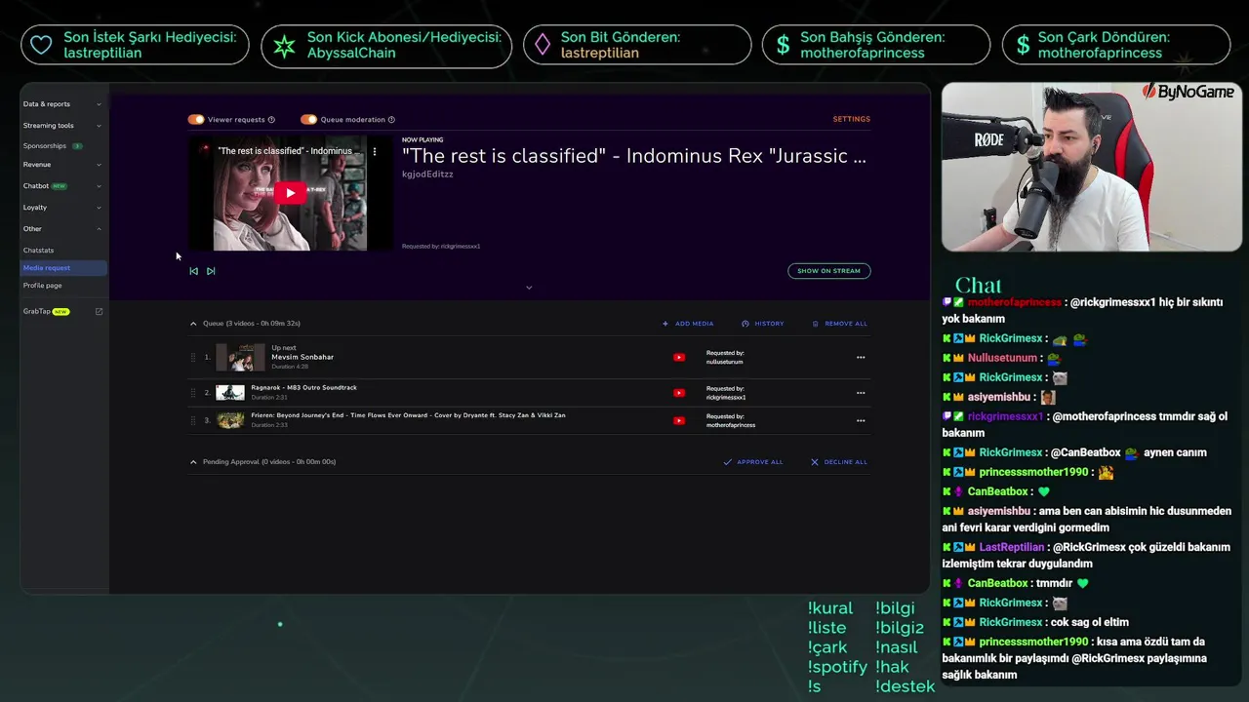1249x702 pixels.
Task: Open Profile page in sidebar
Action: 43,286
